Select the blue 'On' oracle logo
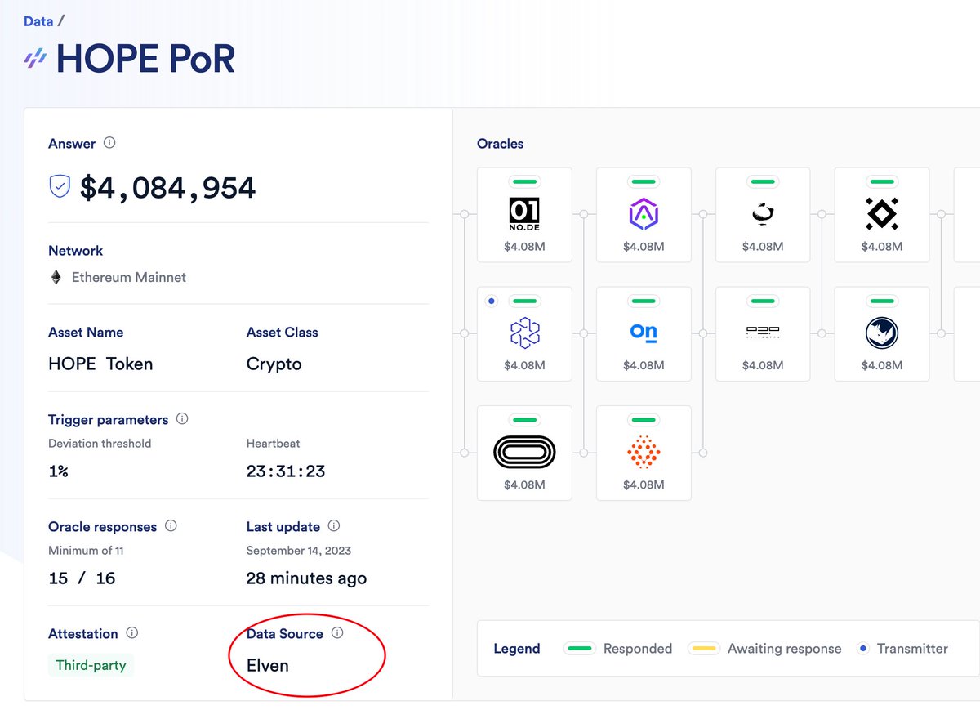Image resolution: width=980 pixels, height=719 pixels. tap(644, 333)
